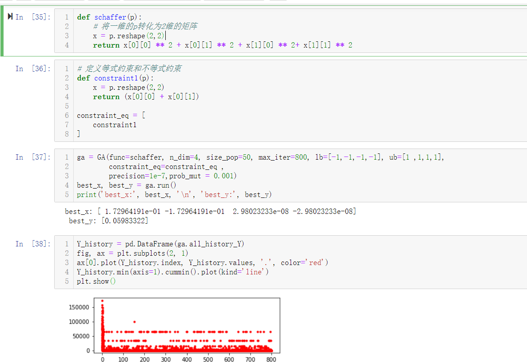Click the green active-cell indicator bar
The image size is (527, 362).
(2, 31)
